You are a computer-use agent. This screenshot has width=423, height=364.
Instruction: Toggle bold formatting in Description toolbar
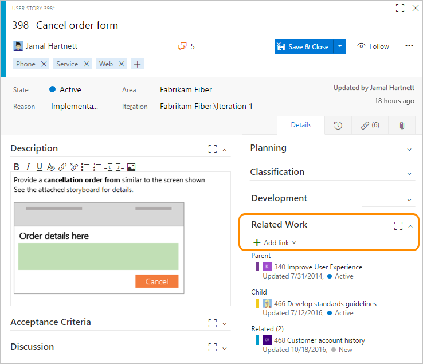tap(17, 167)
